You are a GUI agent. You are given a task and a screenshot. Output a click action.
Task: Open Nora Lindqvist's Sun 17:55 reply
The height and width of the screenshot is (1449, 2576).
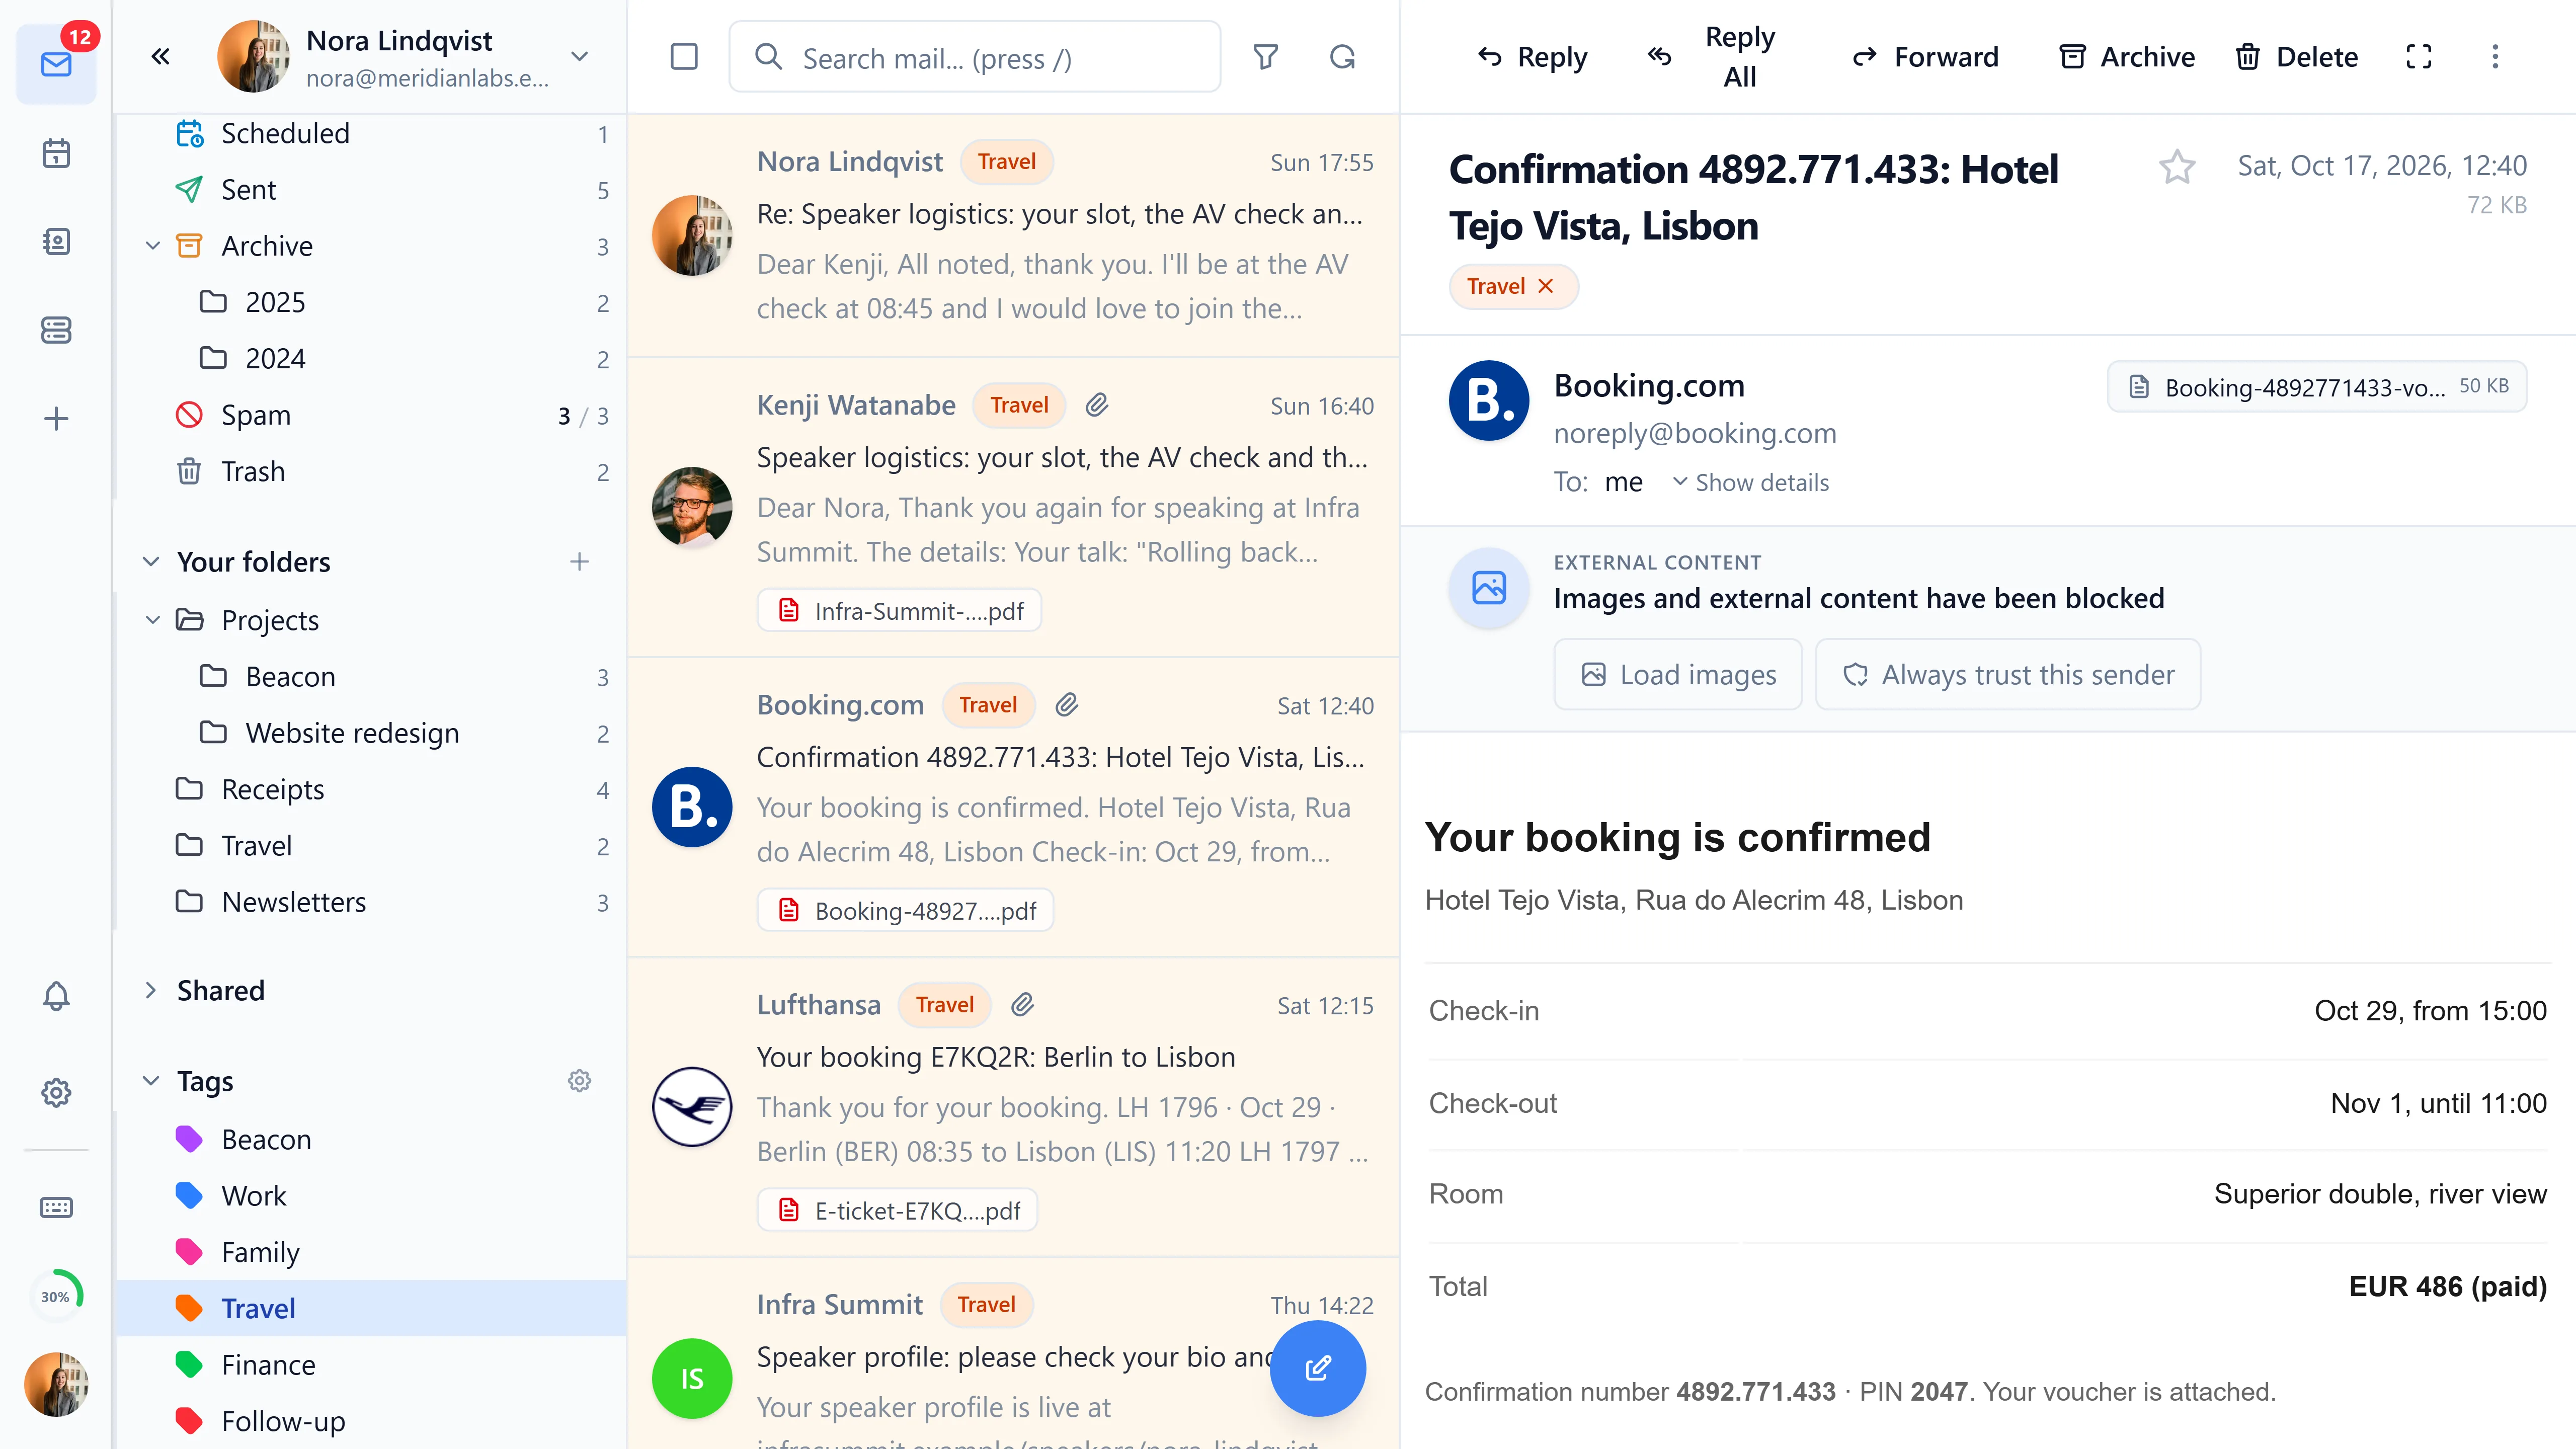click(x=1013, y=236)
